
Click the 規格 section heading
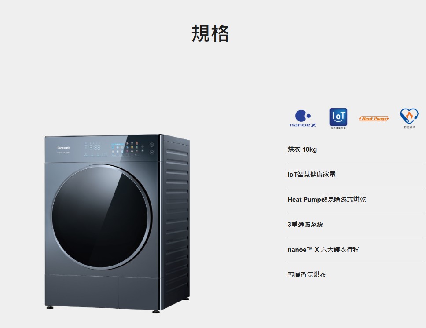point(210,33)
